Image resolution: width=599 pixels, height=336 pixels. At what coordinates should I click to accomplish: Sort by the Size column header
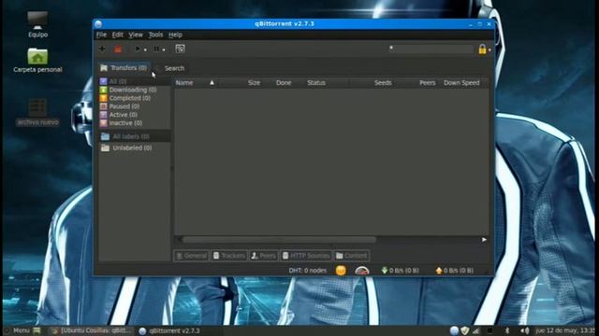[x=254, y=83]
